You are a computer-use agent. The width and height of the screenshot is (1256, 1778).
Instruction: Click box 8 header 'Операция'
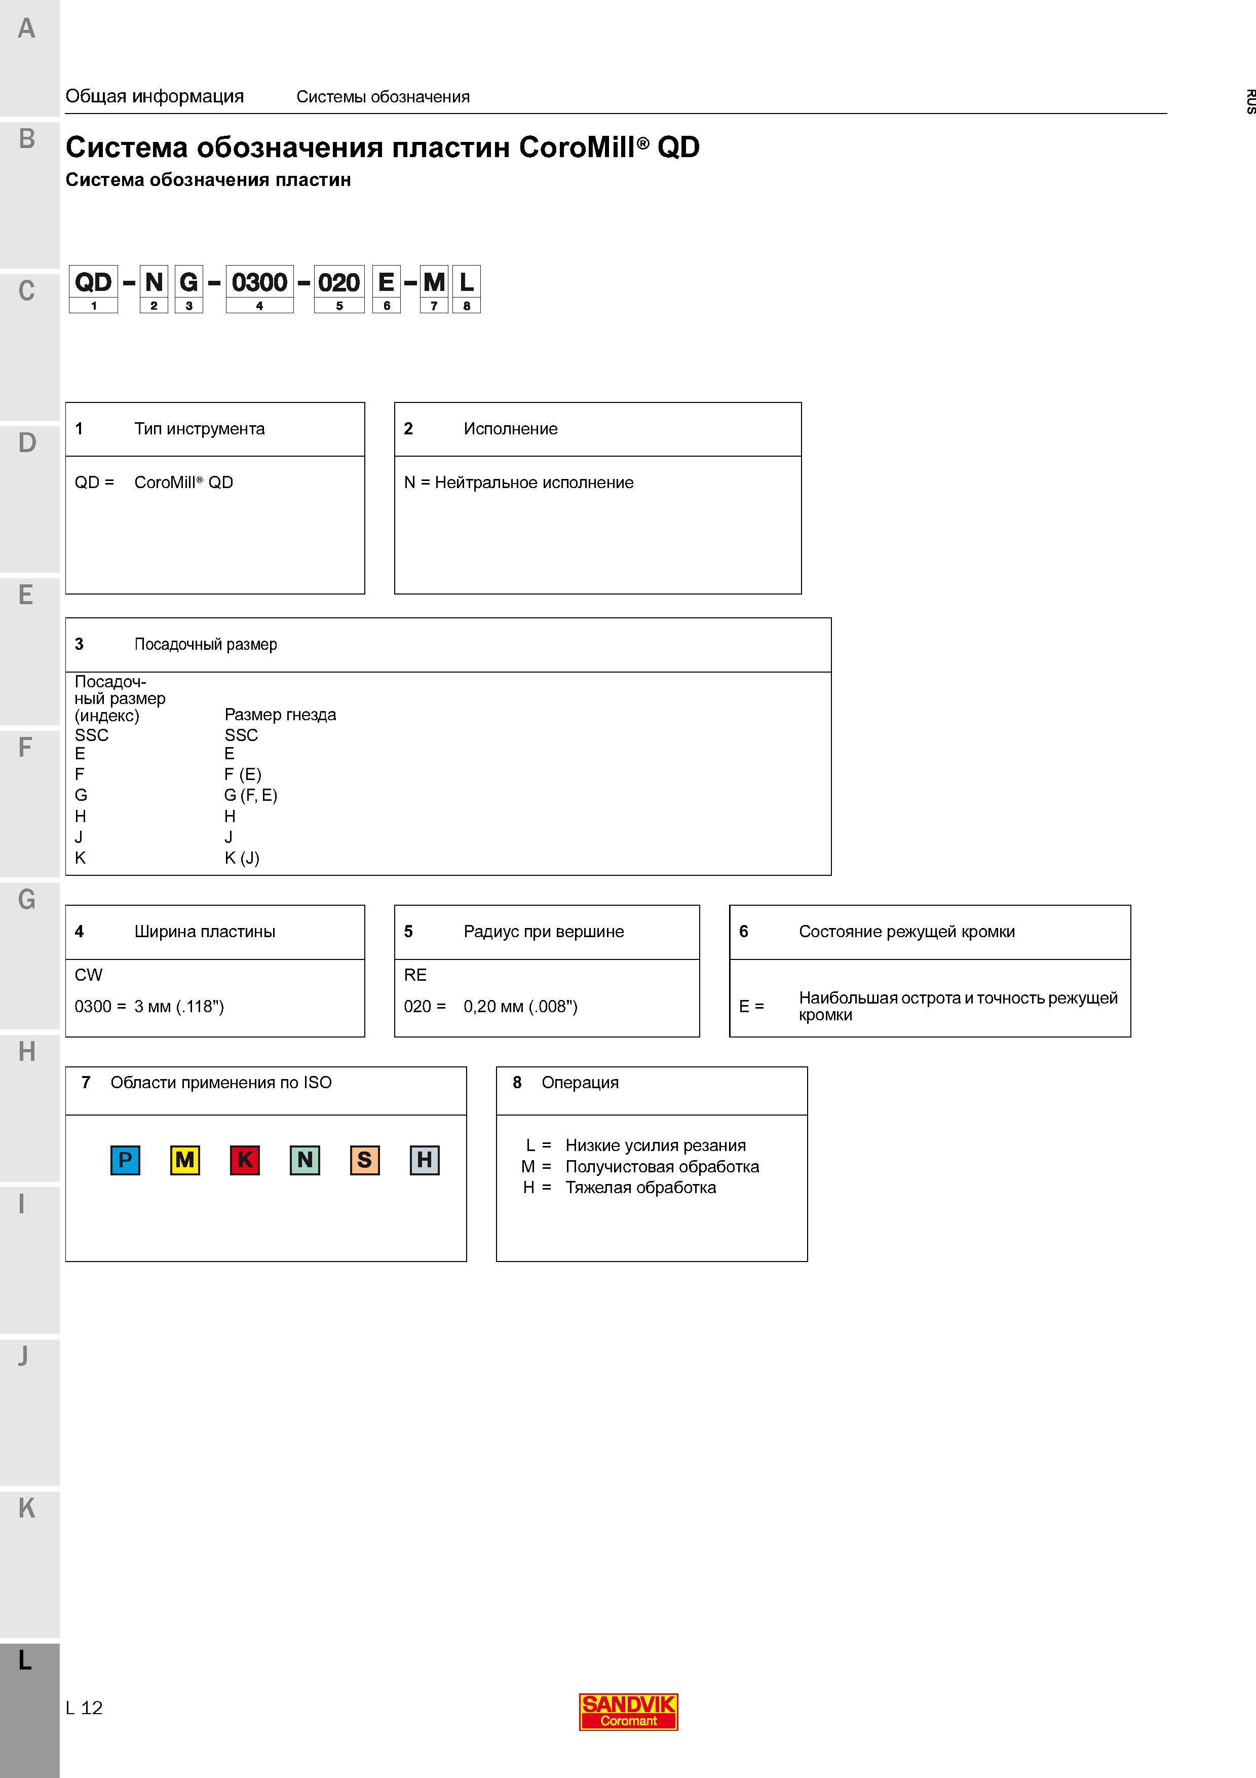pos(581,1083)
